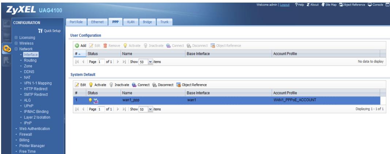Open Object Reference in System Default toolbar
The image size is (390, 154).
(x=192, y=85)
